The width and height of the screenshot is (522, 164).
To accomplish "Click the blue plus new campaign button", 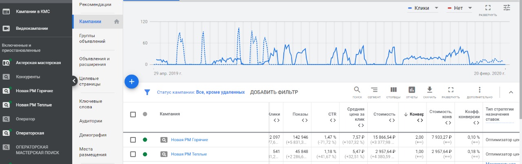I will (131, 82).
